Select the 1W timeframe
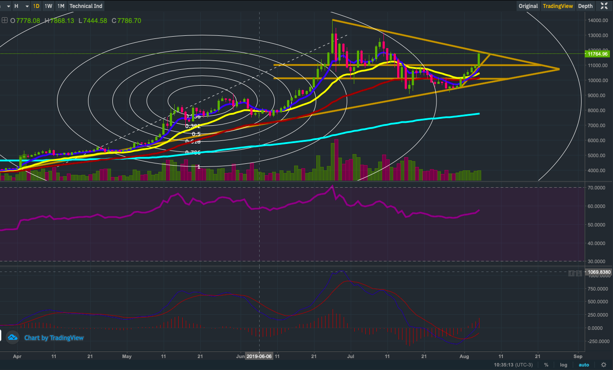This screenshot has height=370, width=613. [49, 6]
